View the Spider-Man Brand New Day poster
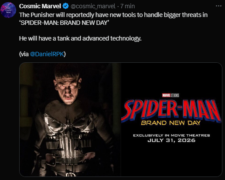This screenshot has height=180, width=225. pos(172,119)
